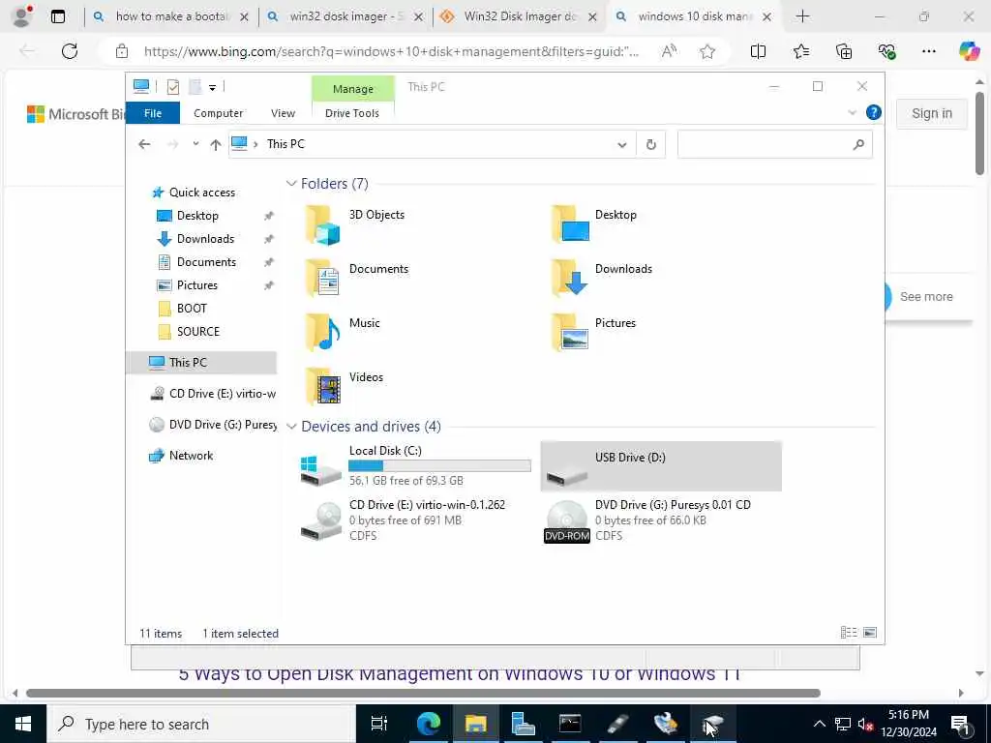Add this page to favorites star
The width and height of the screenshot is (991, 743).
point(707,51)
